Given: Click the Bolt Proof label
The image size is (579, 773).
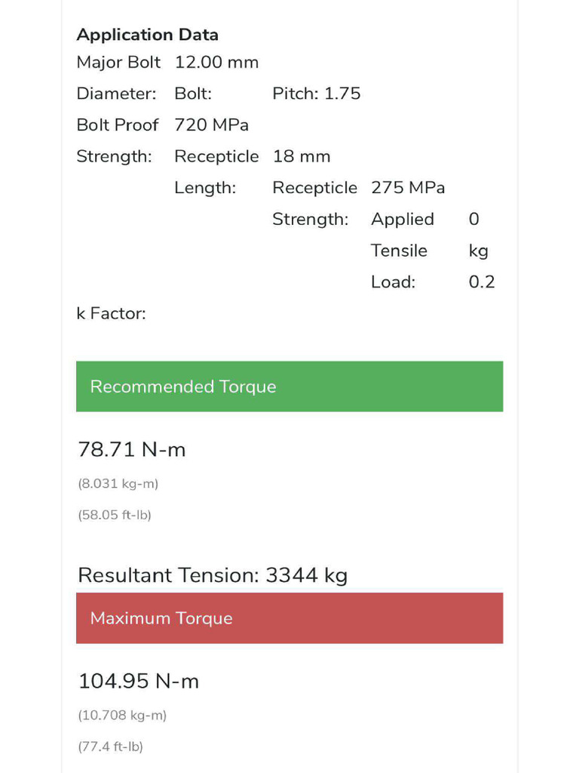Looking at the screenshot, I should [x=118, y=125].
